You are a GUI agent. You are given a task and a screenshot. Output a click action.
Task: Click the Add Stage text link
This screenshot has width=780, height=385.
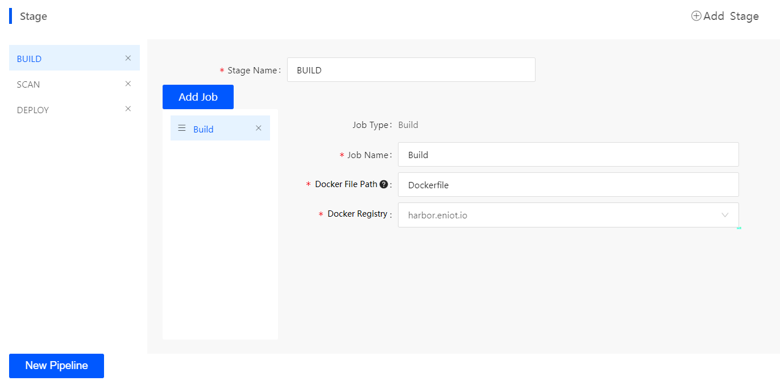[731, 16]
